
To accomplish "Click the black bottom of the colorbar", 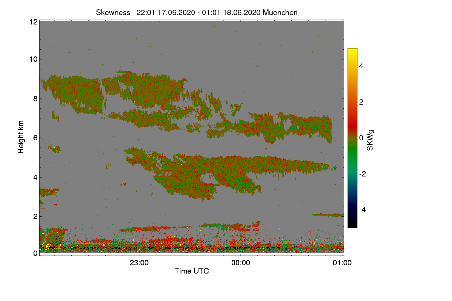I will [x=352, y=224].
